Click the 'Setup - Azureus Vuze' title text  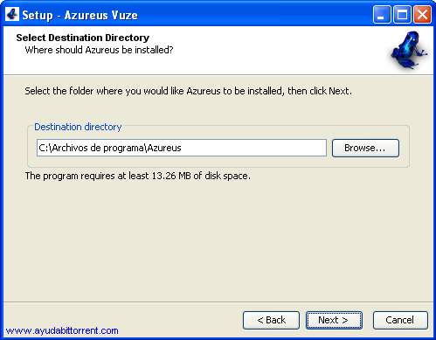point(80,15)
